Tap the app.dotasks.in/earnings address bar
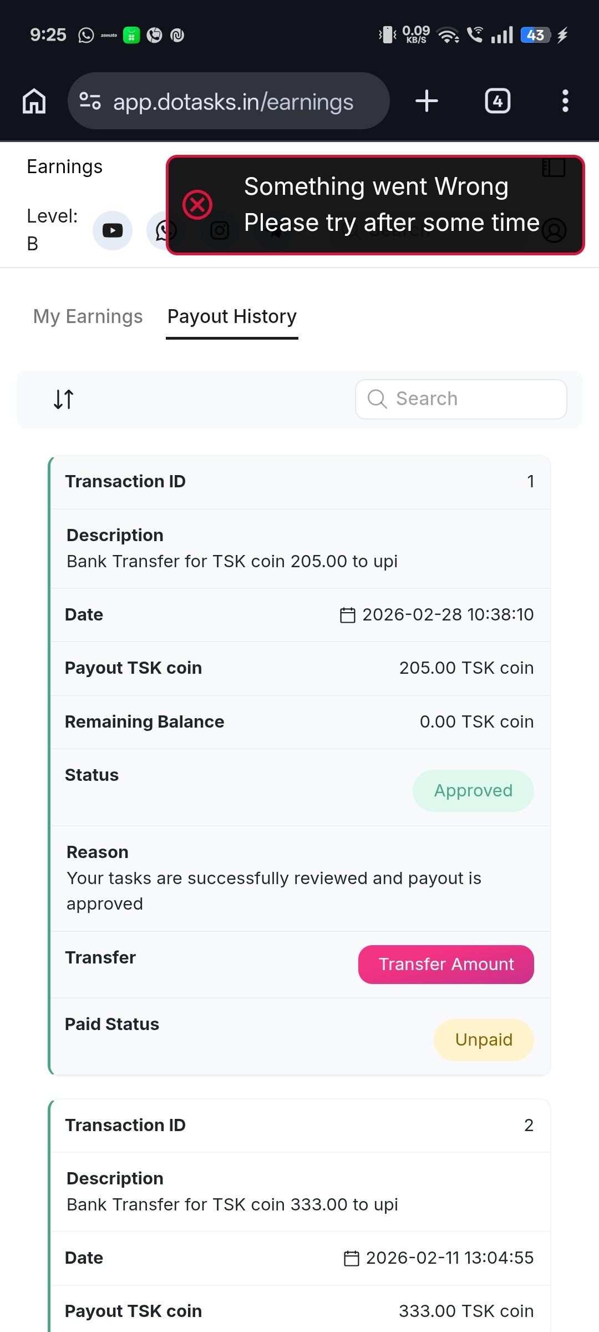This screenshot has width=599, height=1332. (x=233, y=102)
